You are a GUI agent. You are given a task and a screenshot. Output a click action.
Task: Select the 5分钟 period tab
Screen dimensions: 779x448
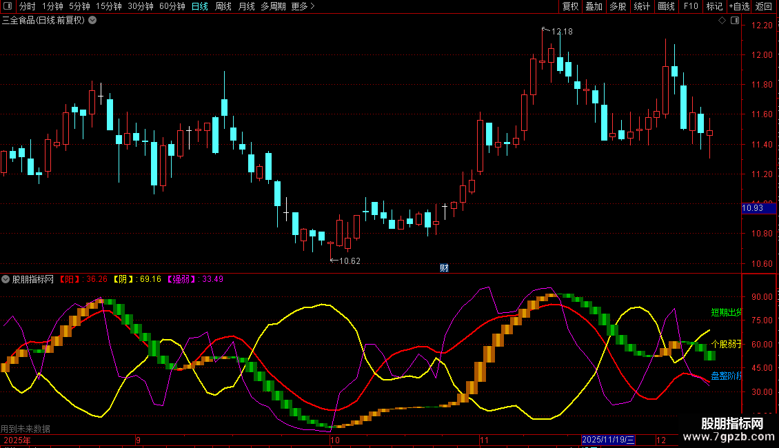(x=79, y=6)
